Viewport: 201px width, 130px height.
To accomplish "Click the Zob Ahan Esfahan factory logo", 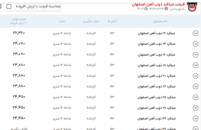I will [192, 7].
